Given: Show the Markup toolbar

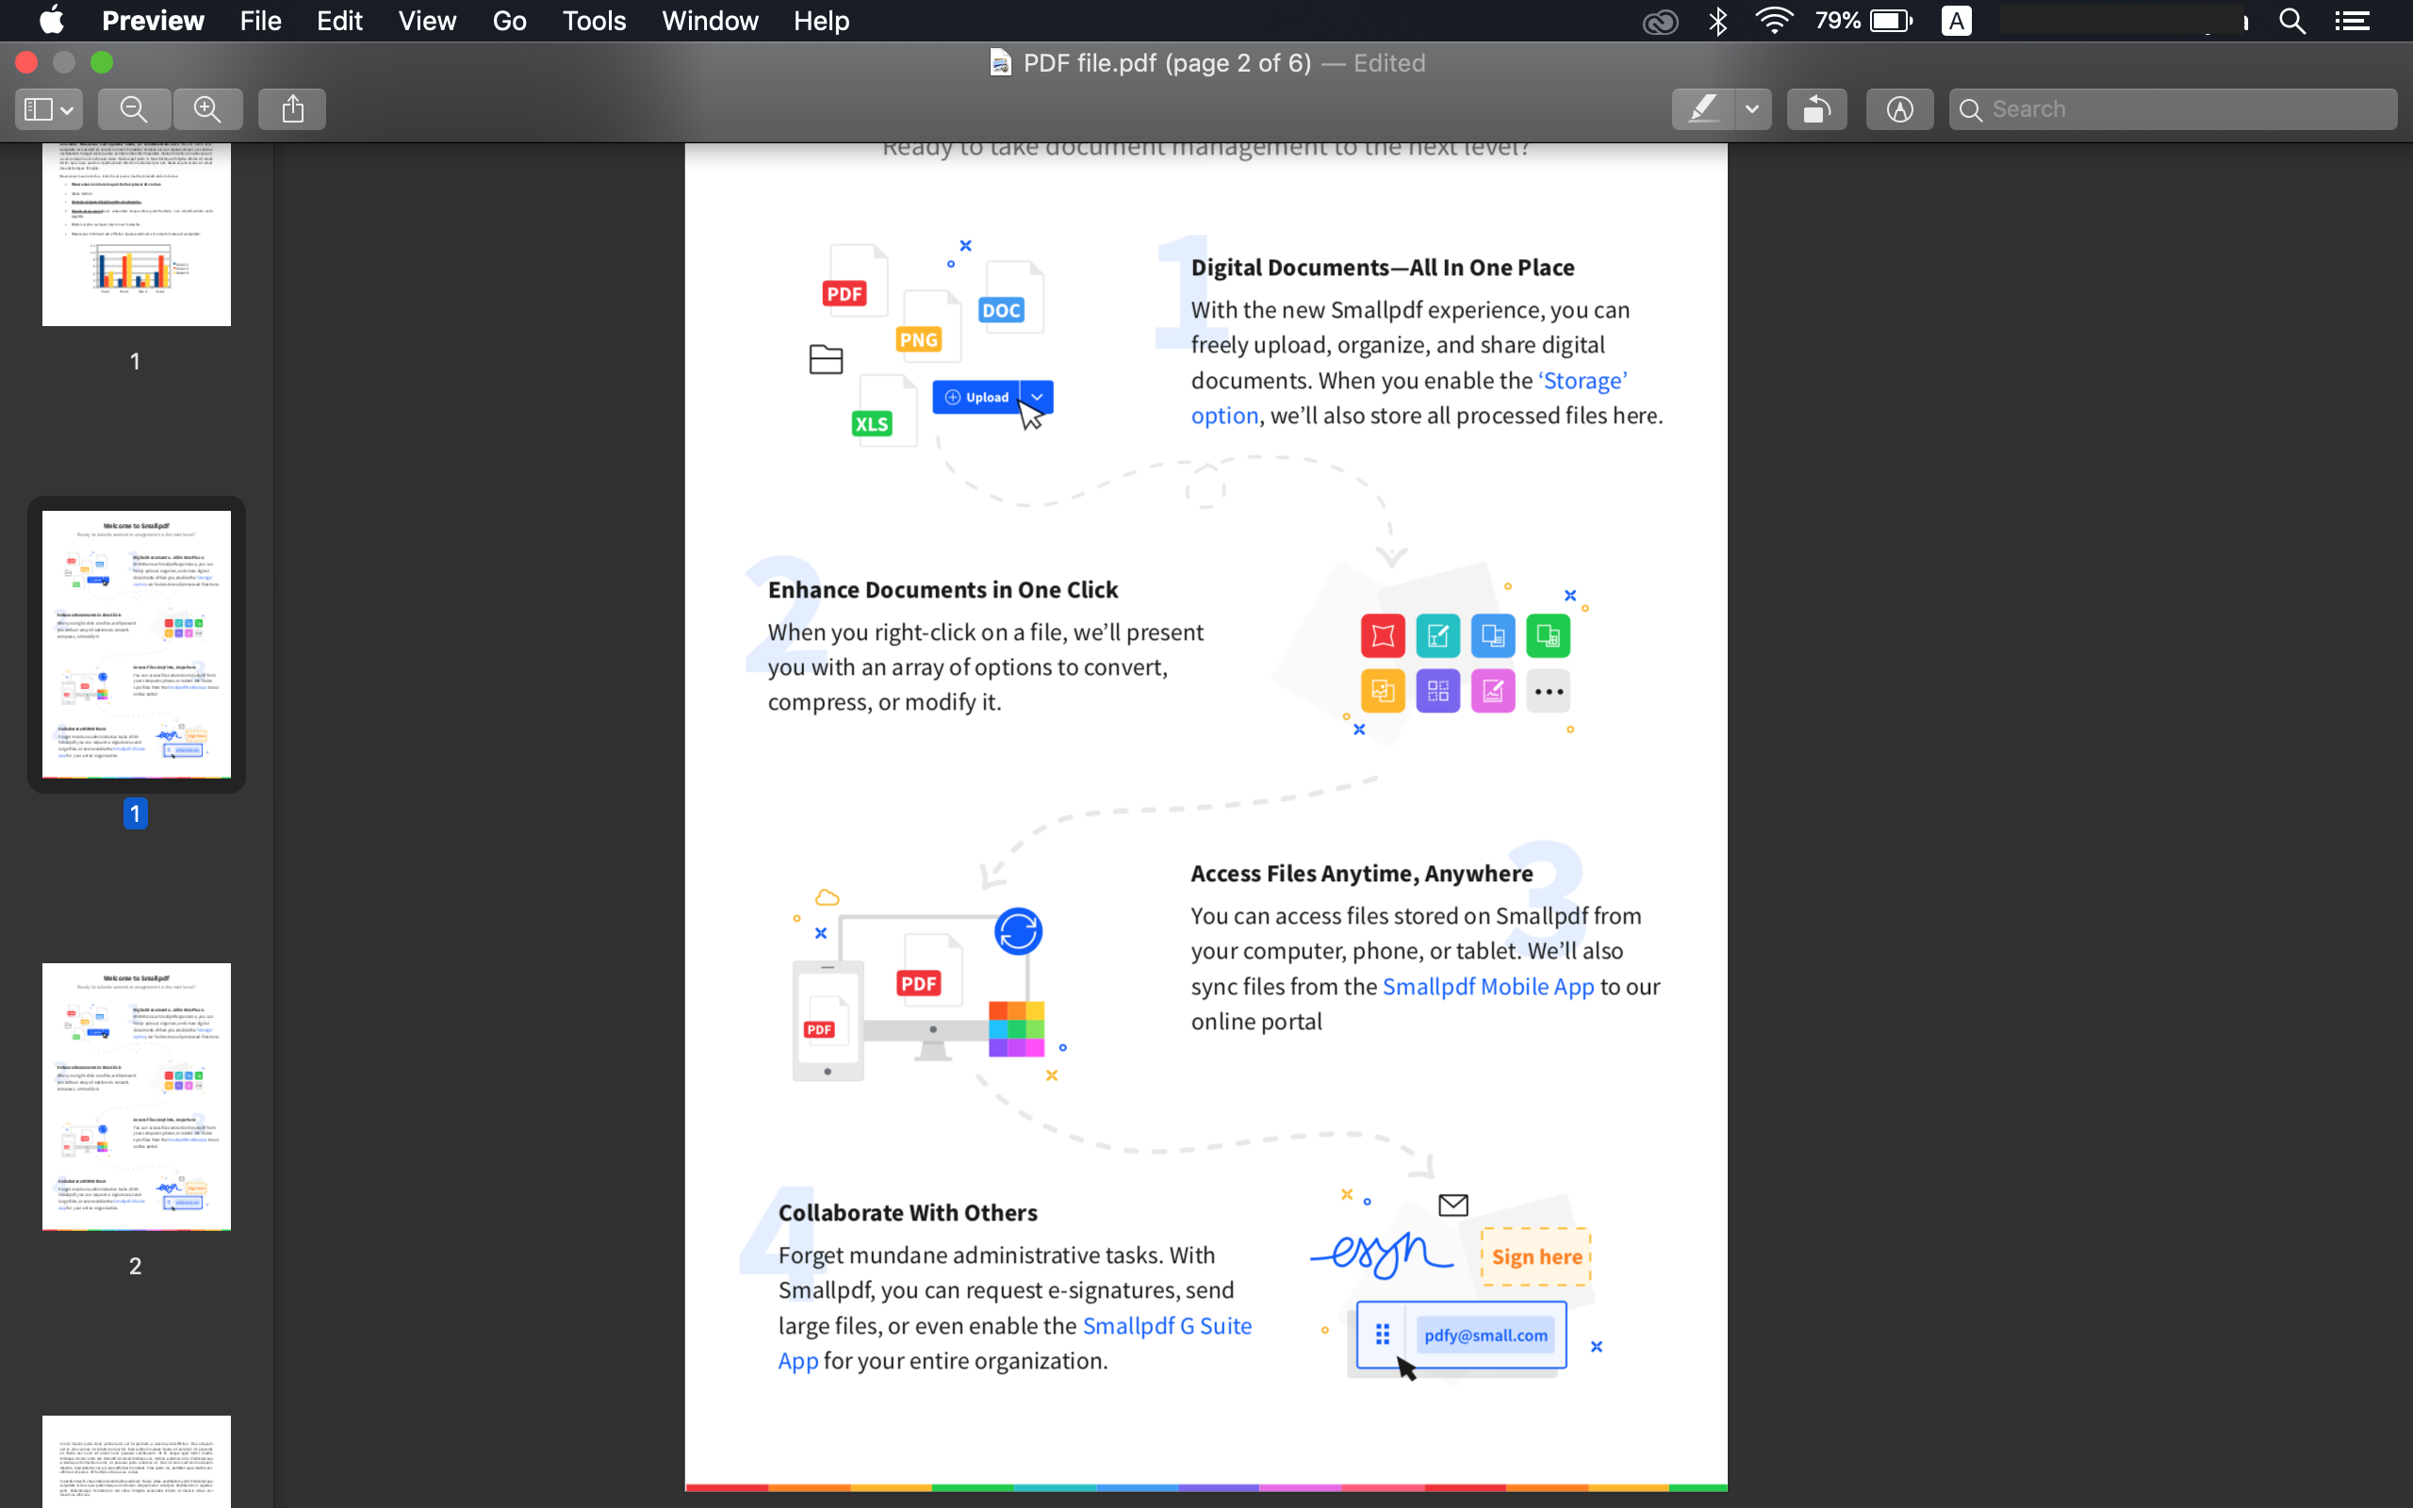Looking at the screenshot, I should [1899, 108].
